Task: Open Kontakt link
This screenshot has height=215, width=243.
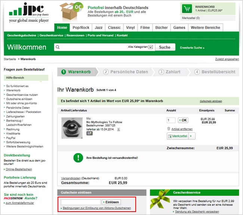Action: point(122,36)
